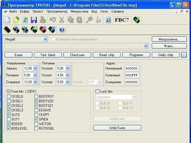Click the undo arrow icon
The image size is (191, 143).
[53, 20]
